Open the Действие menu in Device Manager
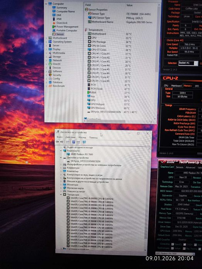The height and width of the screenshot is (269, 202). pyautogui.click(x=70, y=137)
